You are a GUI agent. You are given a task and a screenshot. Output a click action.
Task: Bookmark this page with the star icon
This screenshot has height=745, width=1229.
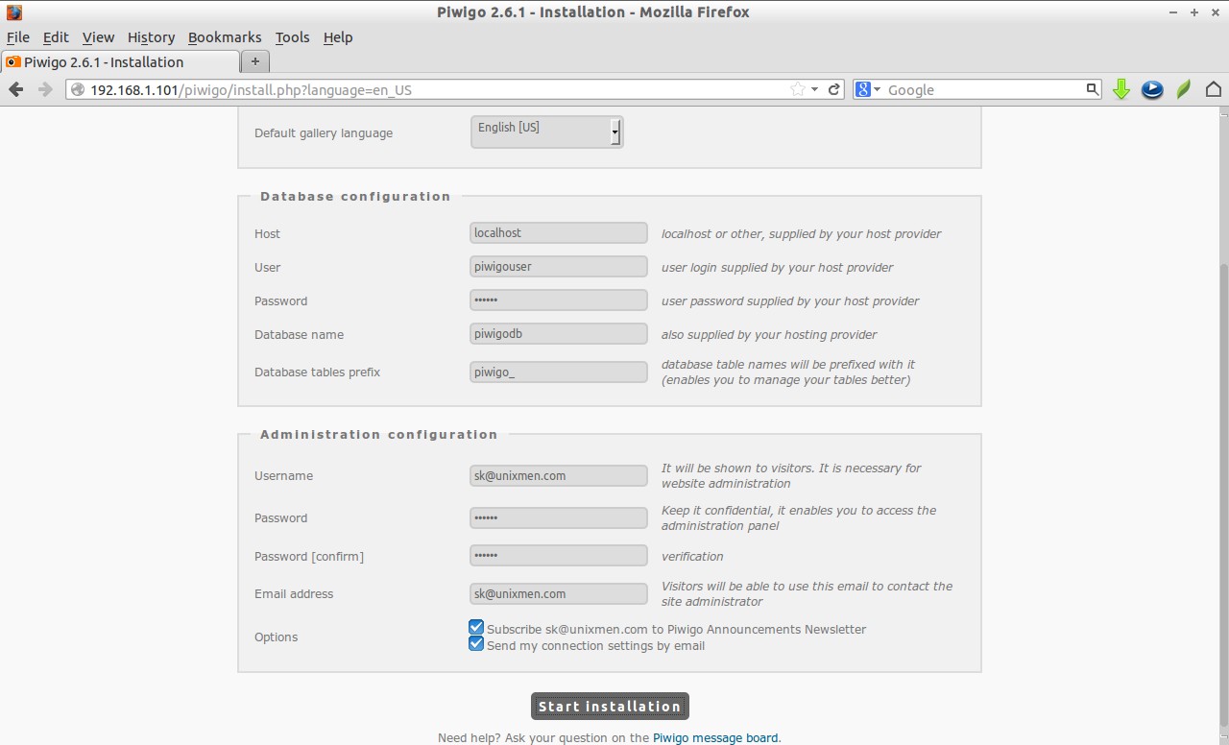[797, 89]
